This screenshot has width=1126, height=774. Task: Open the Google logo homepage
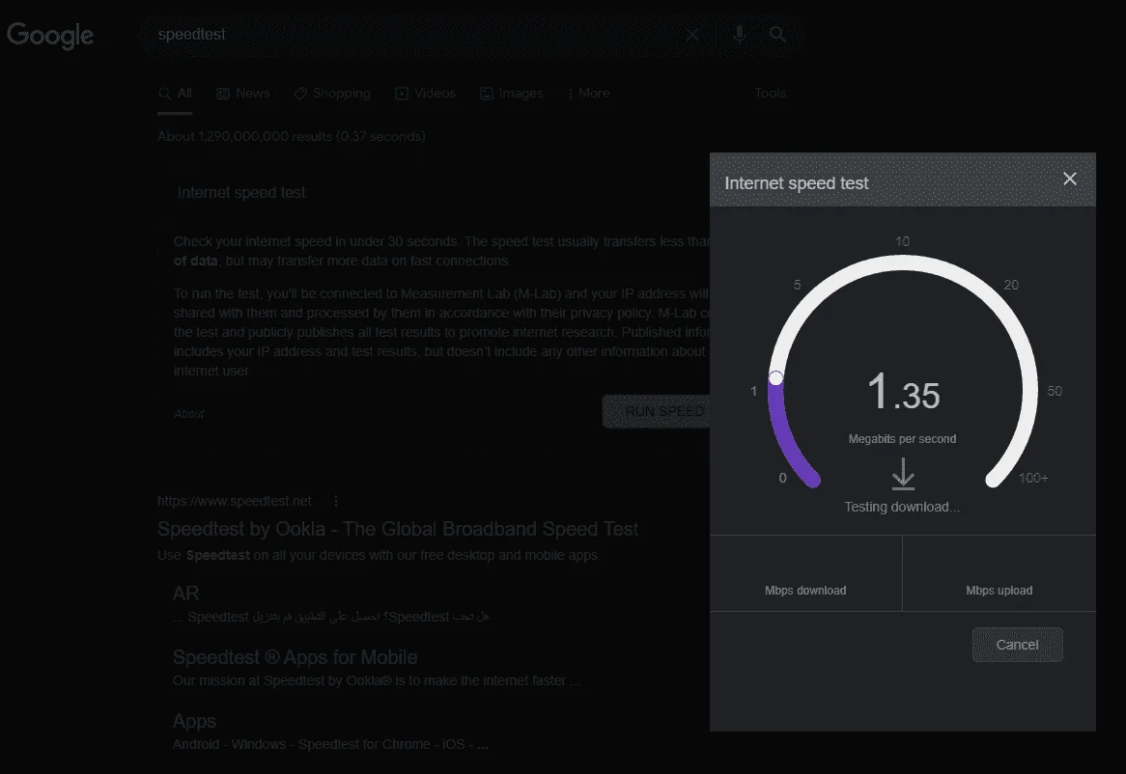click(x=50, y=35)
